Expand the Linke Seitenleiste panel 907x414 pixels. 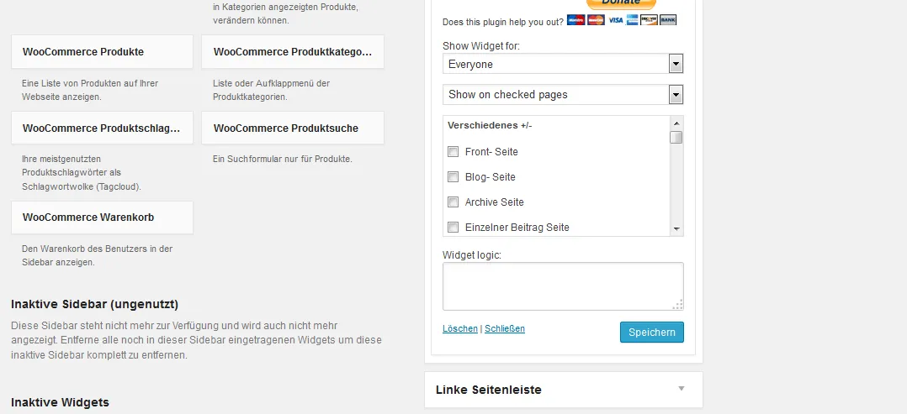(564, 390)
